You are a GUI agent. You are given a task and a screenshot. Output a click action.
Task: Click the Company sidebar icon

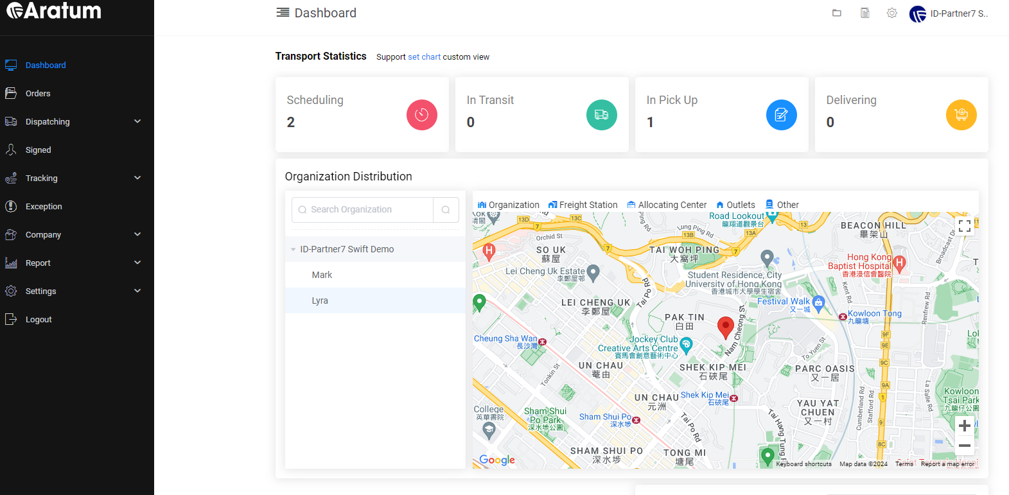click(x=11, y=234)
